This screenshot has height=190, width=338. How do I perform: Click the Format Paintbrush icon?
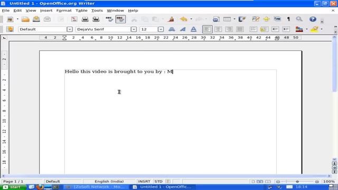pos(171,19)
